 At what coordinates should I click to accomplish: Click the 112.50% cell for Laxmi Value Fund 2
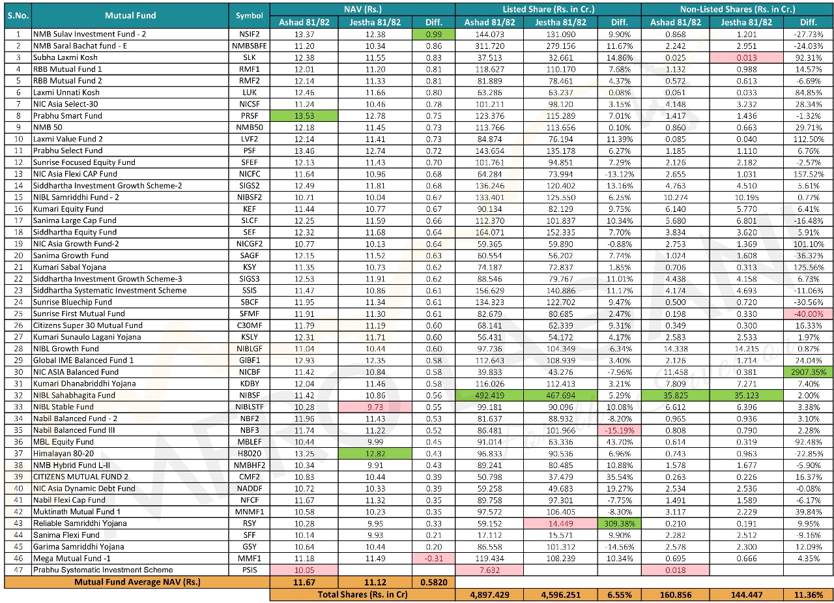(x=809, y=139)
